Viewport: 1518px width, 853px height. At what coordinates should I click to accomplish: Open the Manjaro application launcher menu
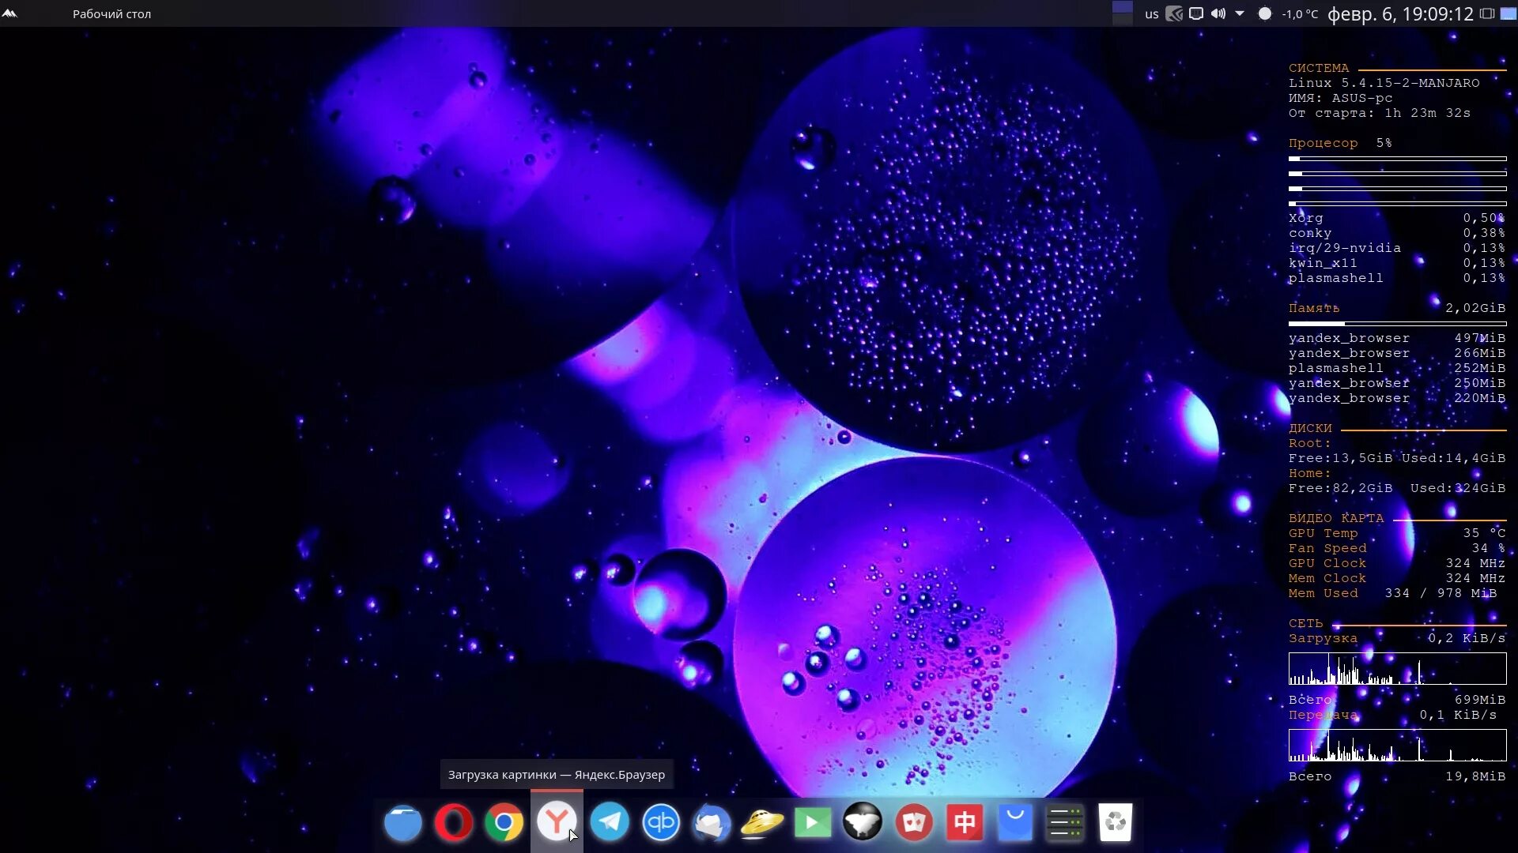(9, 13)
